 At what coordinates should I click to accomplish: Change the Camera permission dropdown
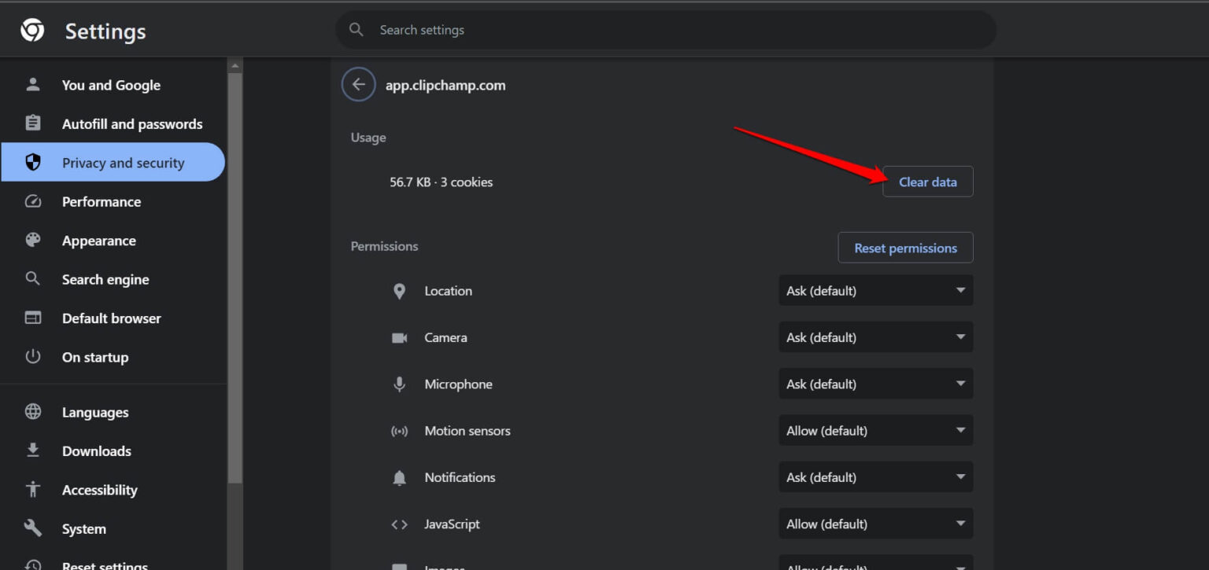[874, 336]
